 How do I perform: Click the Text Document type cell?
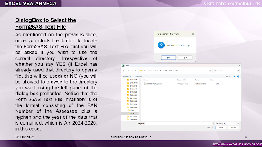click(x=200, y=84)
